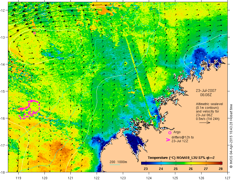
Task: Click the "23-Jul-2007" date label
Action: pyautogui.click(x=206, y=91)
